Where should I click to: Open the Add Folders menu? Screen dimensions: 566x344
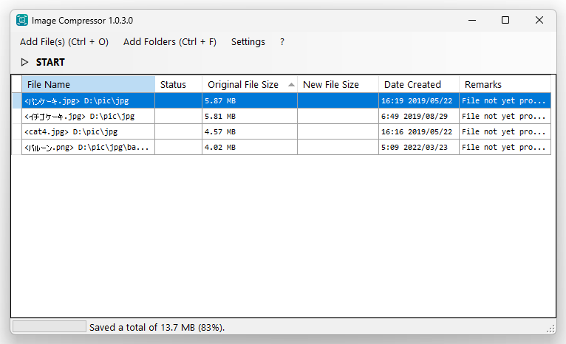[x=170, y=42]
